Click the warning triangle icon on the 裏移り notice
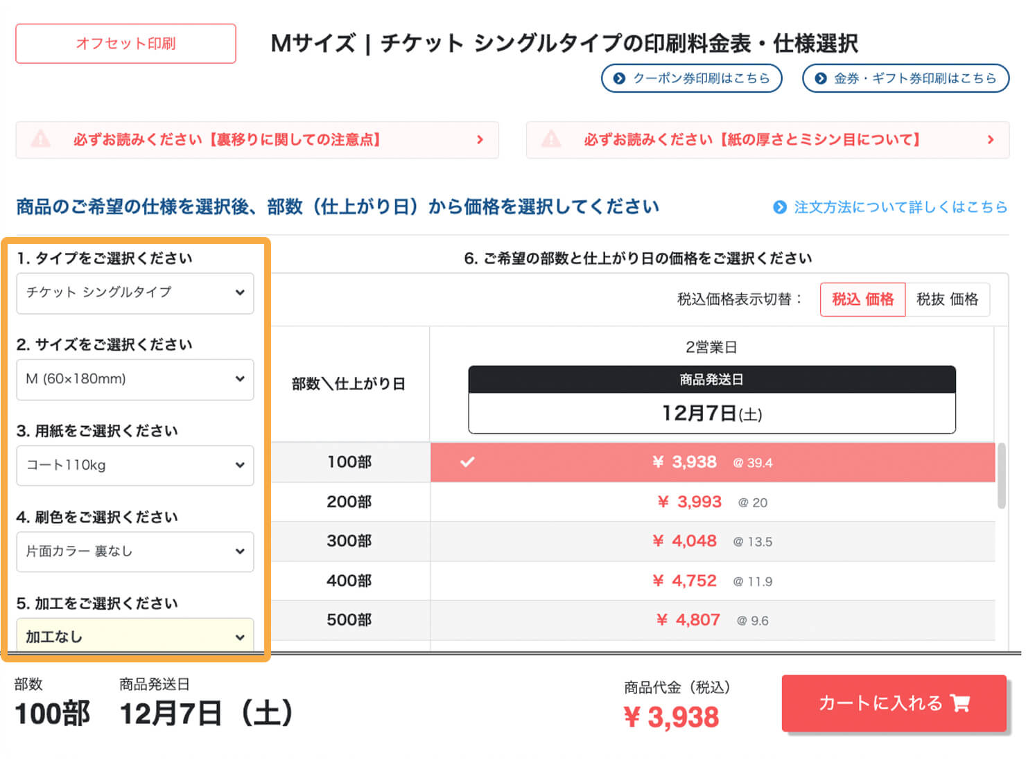 41,139
